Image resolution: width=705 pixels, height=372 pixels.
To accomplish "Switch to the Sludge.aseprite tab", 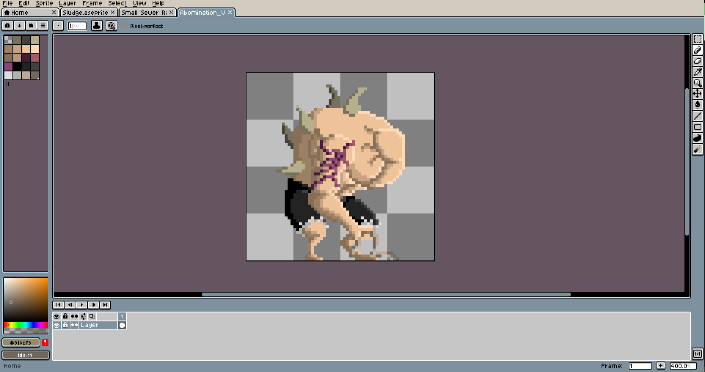I will coord(84,12).
